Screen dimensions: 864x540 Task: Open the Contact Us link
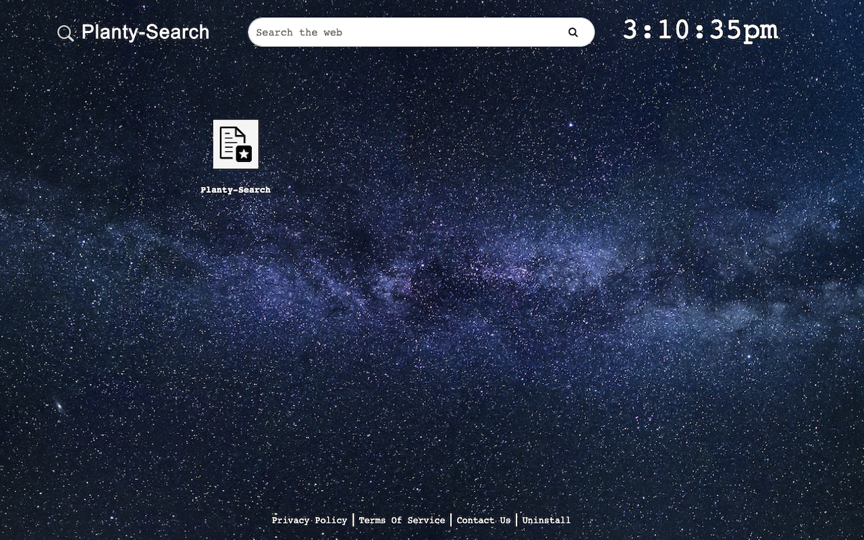pyautogui.click(x=483, y=520)
